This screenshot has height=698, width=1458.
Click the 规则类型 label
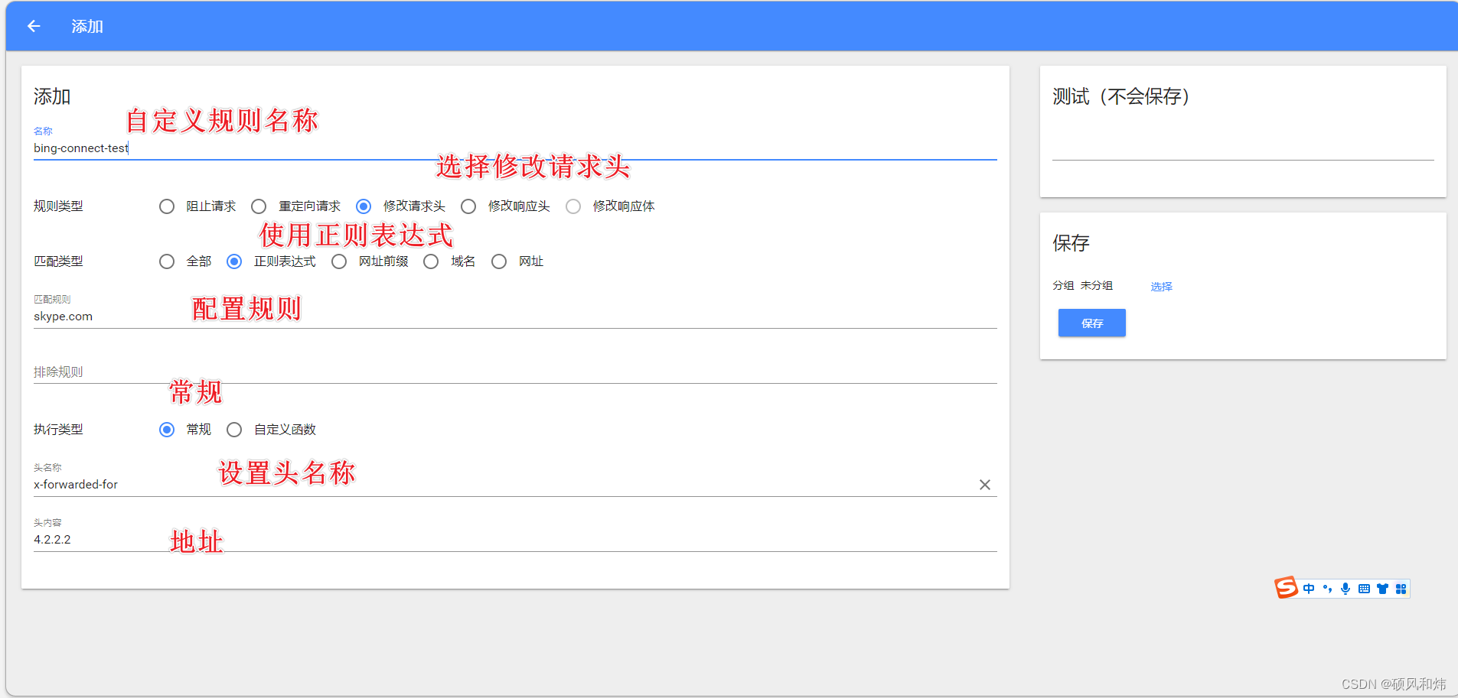[58, 206]
